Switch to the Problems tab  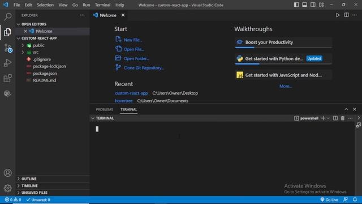point(104,109)
